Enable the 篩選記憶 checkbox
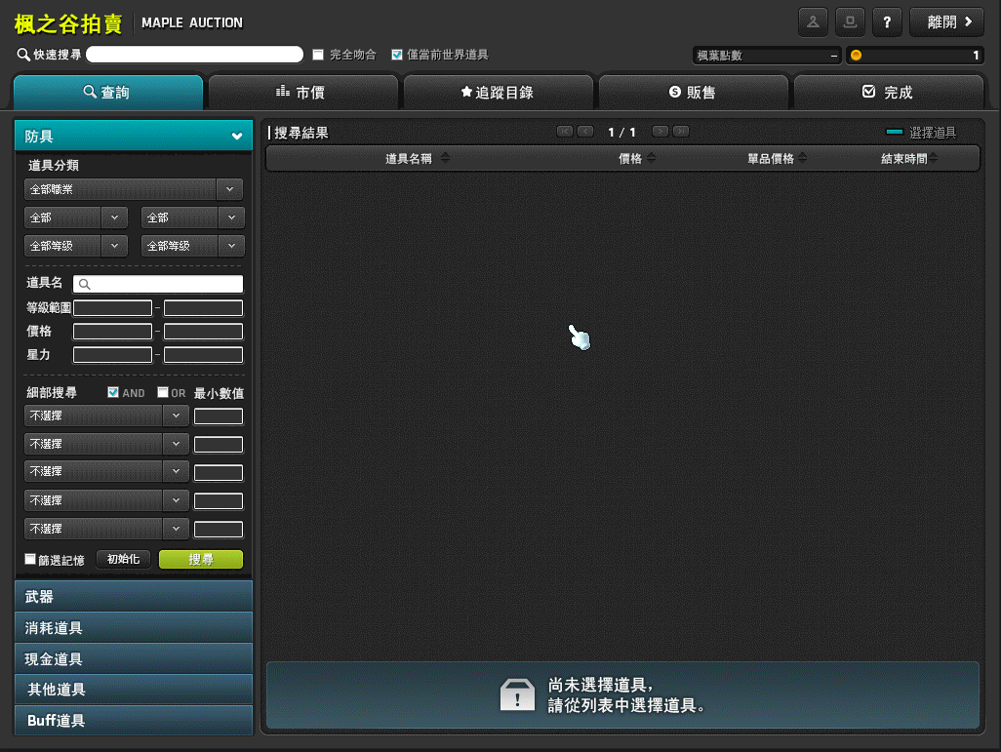This screenshot has height=752, width=1001. coord(30,559)
